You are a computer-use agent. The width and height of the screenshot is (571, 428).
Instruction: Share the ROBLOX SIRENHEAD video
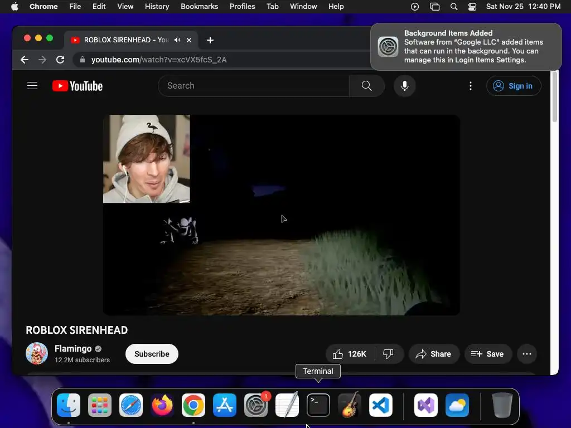[434, 354]
